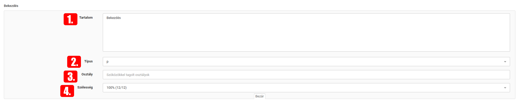Click the 'Szóközökkel tagolt osztályok' placeholder text
This screenshot has height=102, width=519.
pyautogui.click(x=128, y=75)
